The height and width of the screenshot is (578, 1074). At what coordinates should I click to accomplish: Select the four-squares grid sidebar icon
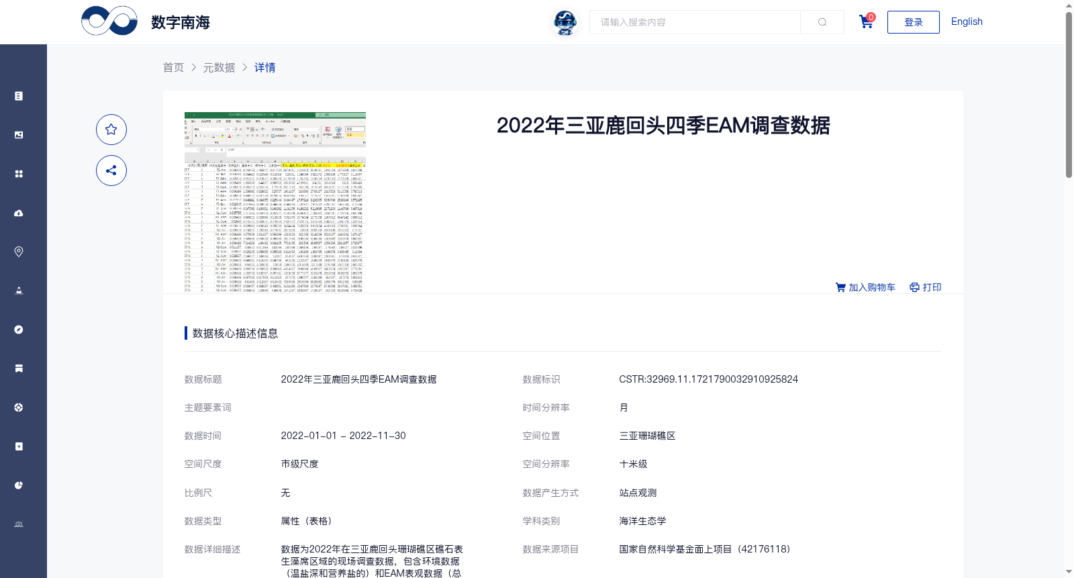(x=19, y=174)
